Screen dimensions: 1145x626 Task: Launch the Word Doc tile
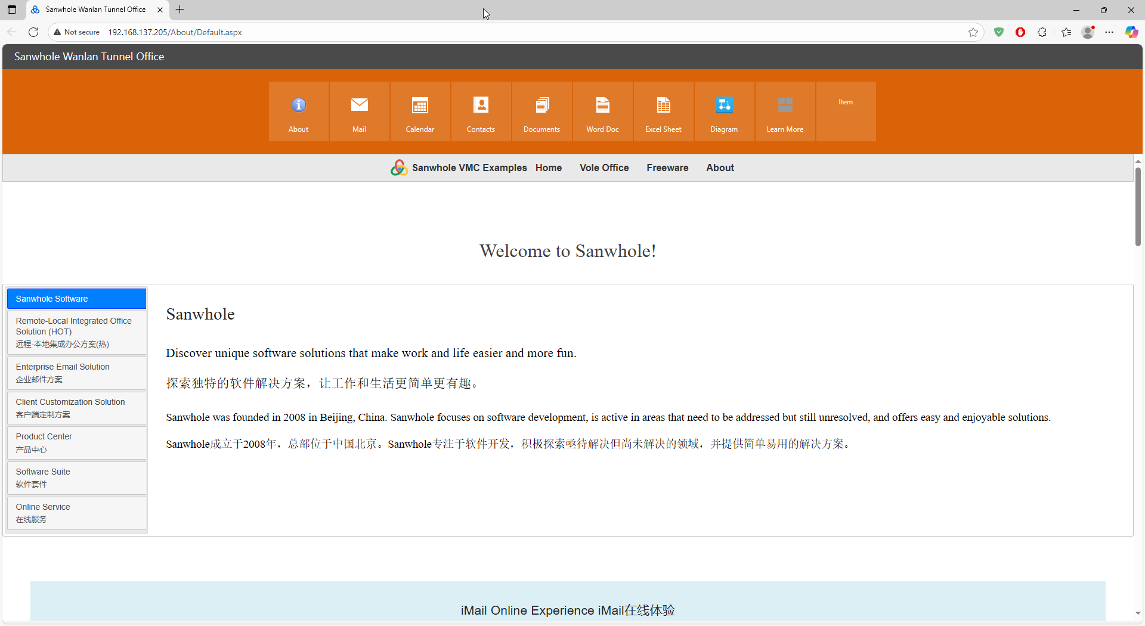coord(602,111)
